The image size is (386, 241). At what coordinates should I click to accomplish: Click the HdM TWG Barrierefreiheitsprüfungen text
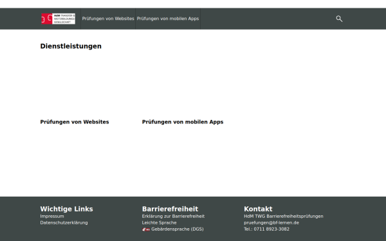coord(284,217)
